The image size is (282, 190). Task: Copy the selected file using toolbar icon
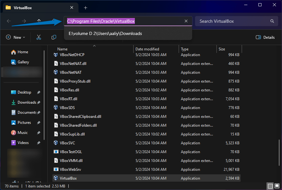pyautogui.click(x=54, y=37)
